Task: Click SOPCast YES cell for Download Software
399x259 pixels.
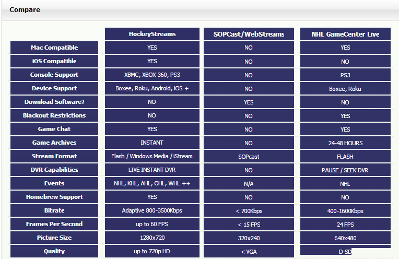Action: coord(249,102)
